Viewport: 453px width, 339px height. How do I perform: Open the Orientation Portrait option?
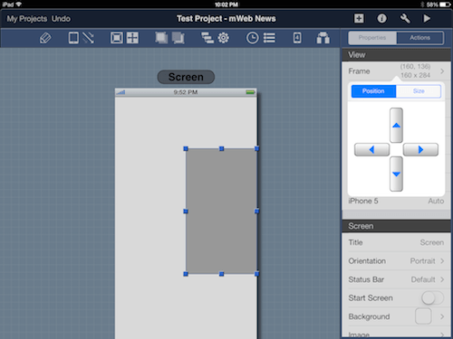396,261
